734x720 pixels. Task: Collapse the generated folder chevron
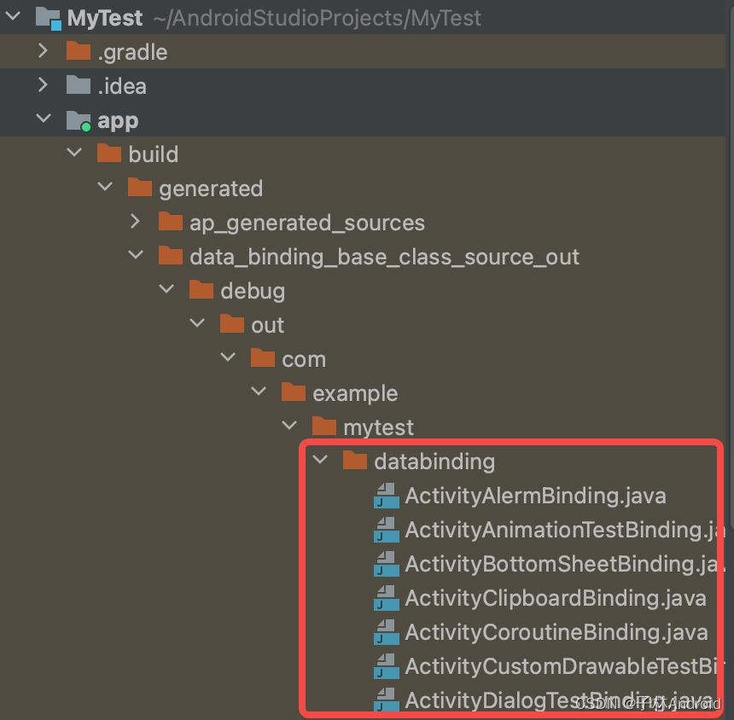(x=105, y=187)
